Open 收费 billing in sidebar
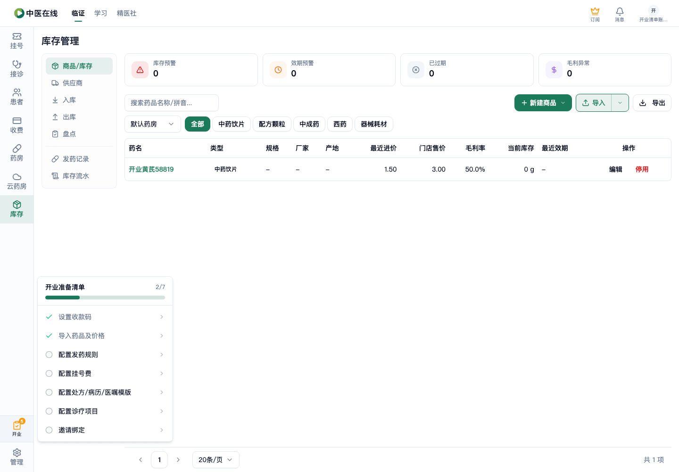This screenshot has height=472, width=679. click(17, 125)
